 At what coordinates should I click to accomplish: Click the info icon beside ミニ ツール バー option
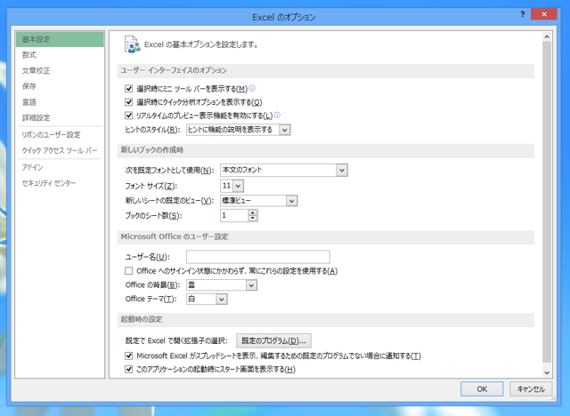click(x=252, y=88)
